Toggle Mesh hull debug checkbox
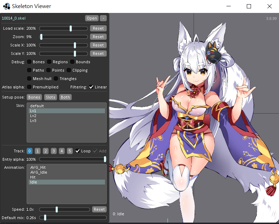 [29, 79]
